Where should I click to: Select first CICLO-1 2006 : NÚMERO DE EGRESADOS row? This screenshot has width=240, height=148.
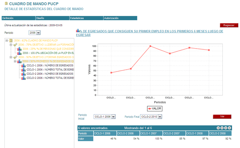point(50,66)
